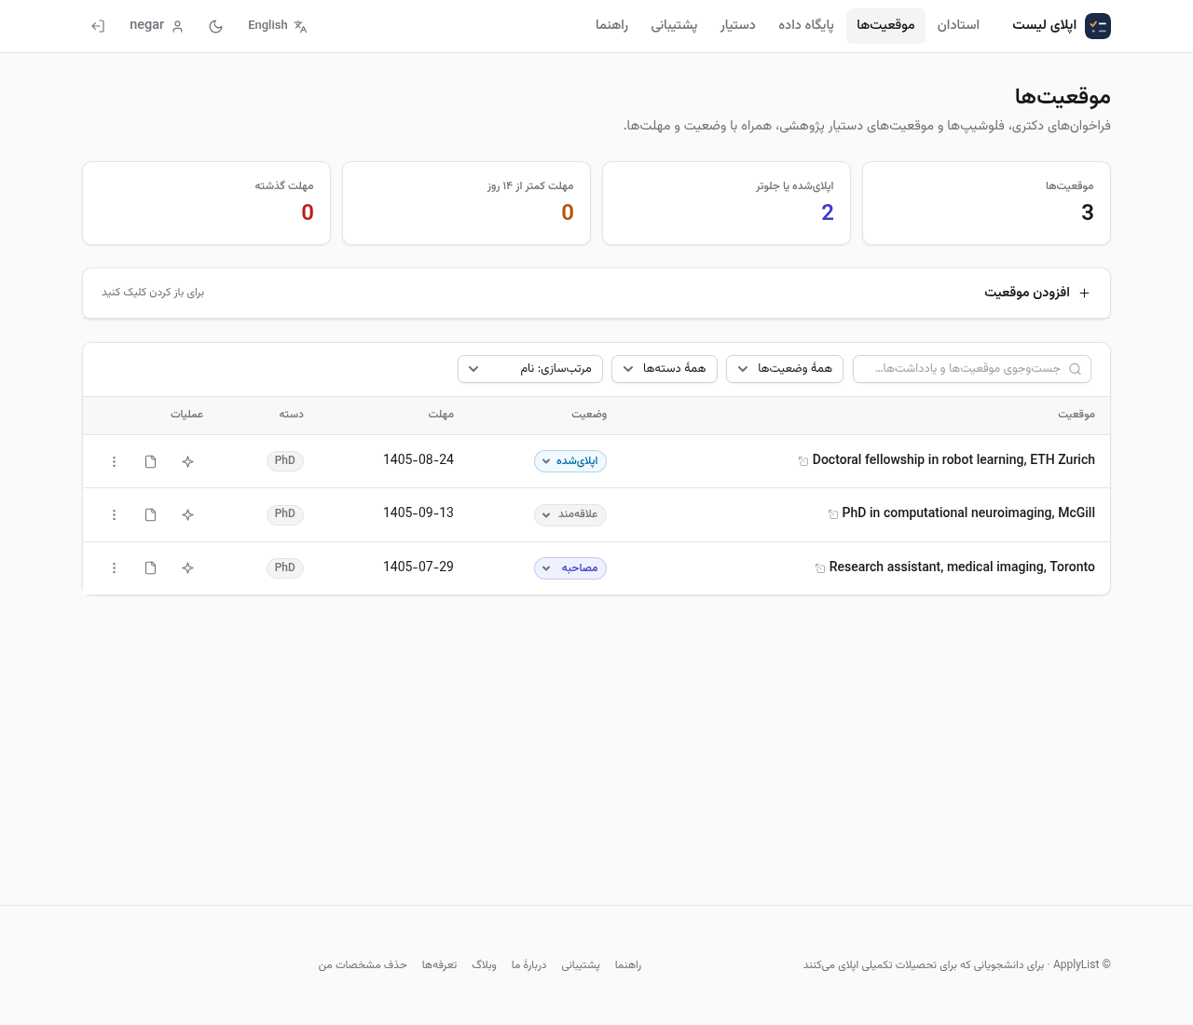Open the تعرفه‌ها footer link
The width and height of the screenshot is (1193, 1025).
click(x=439, y=965)
